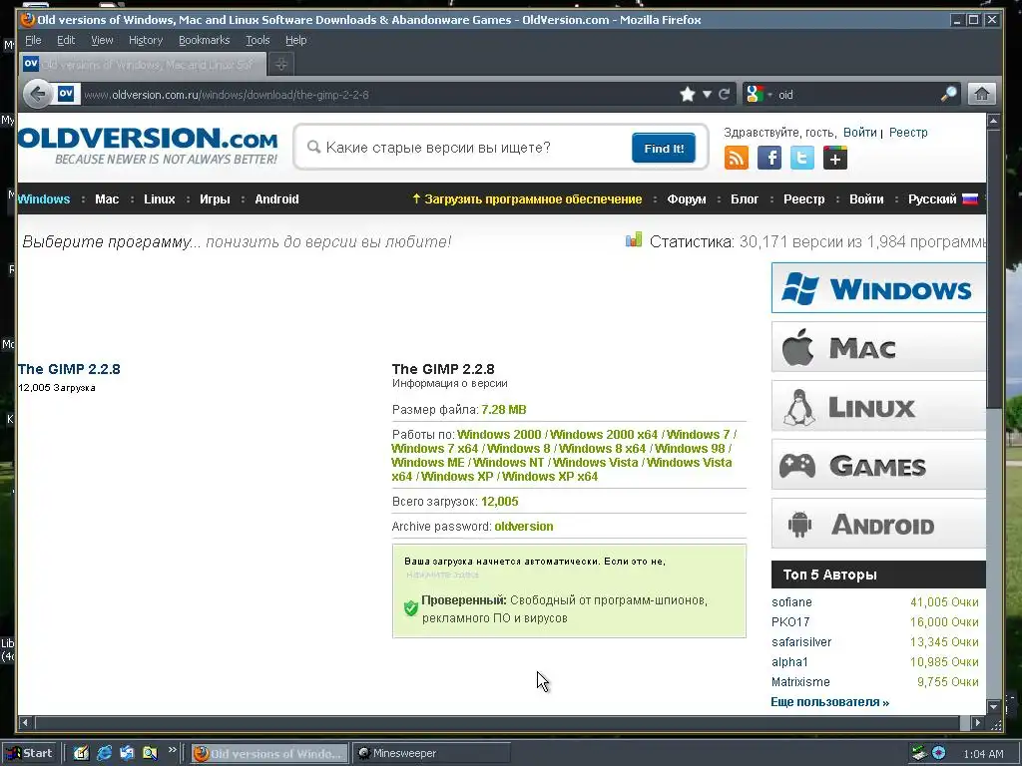1022x766 pixels.
Task: Click the Android sidebar banner button
Action: point(878,524)
